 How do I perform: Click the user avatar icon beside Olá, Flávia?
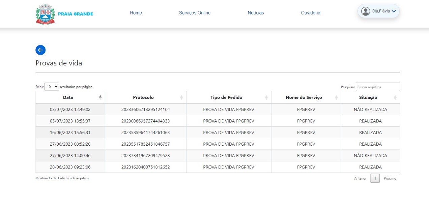tap(365, 11)
